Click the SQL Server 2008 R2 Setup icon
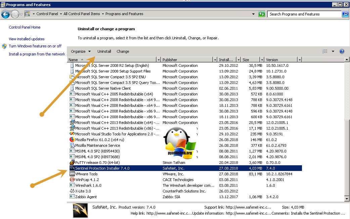This screenshot has height=219, width=350. [72, 65]
